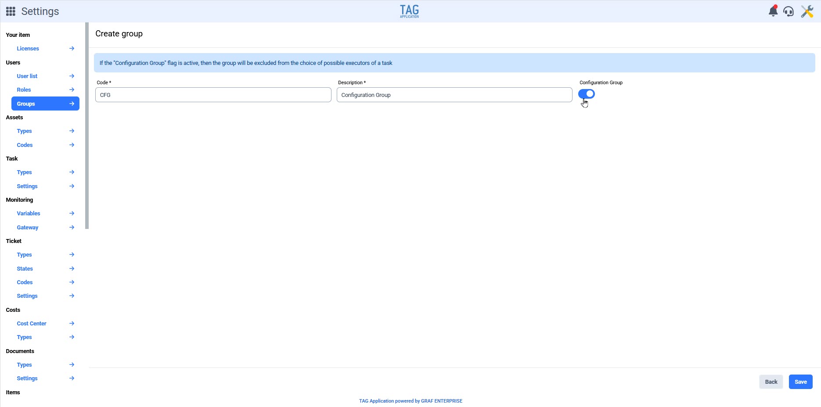This screenshot has width=821, height=407.
Task: Save the new group
Action: tap(800, 382)
